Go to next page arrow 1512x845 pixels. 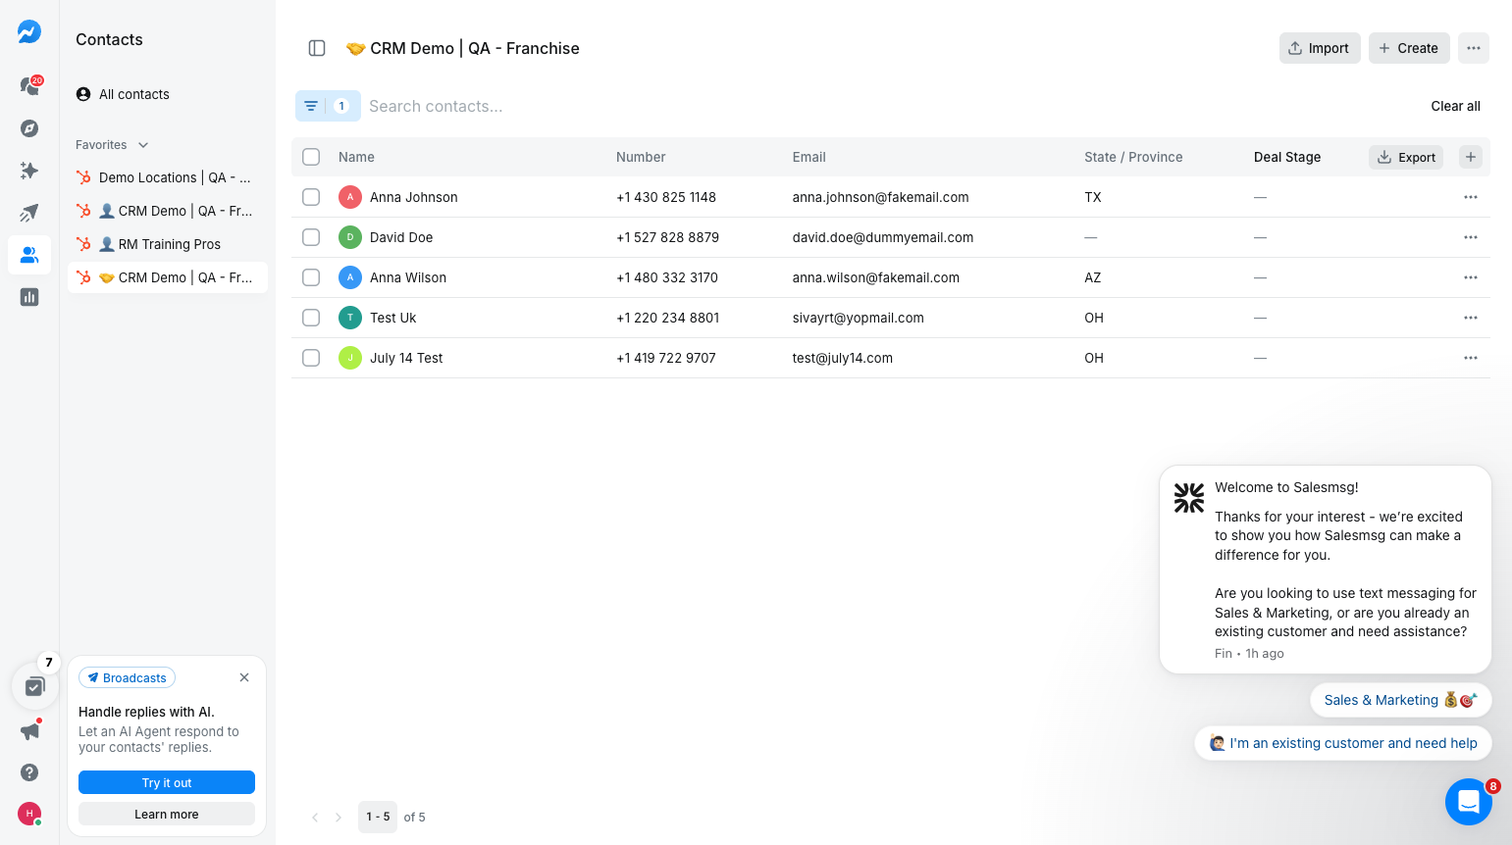pos(339,818)
